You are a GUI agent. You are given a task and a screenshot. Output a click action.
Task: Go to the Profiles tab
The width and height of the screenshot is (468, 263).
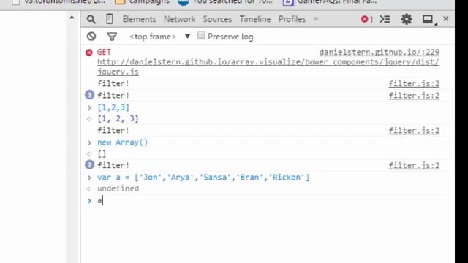pyautogui.click(x=292, y=19)
